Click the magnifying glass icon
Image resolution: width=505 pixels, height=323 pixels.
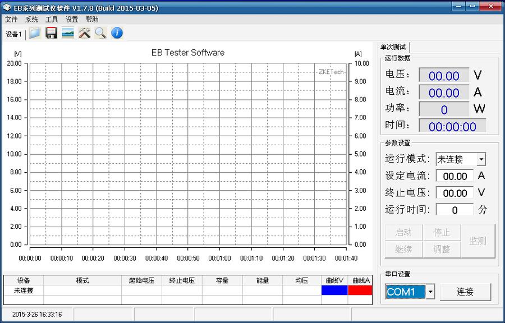point(100,33)
